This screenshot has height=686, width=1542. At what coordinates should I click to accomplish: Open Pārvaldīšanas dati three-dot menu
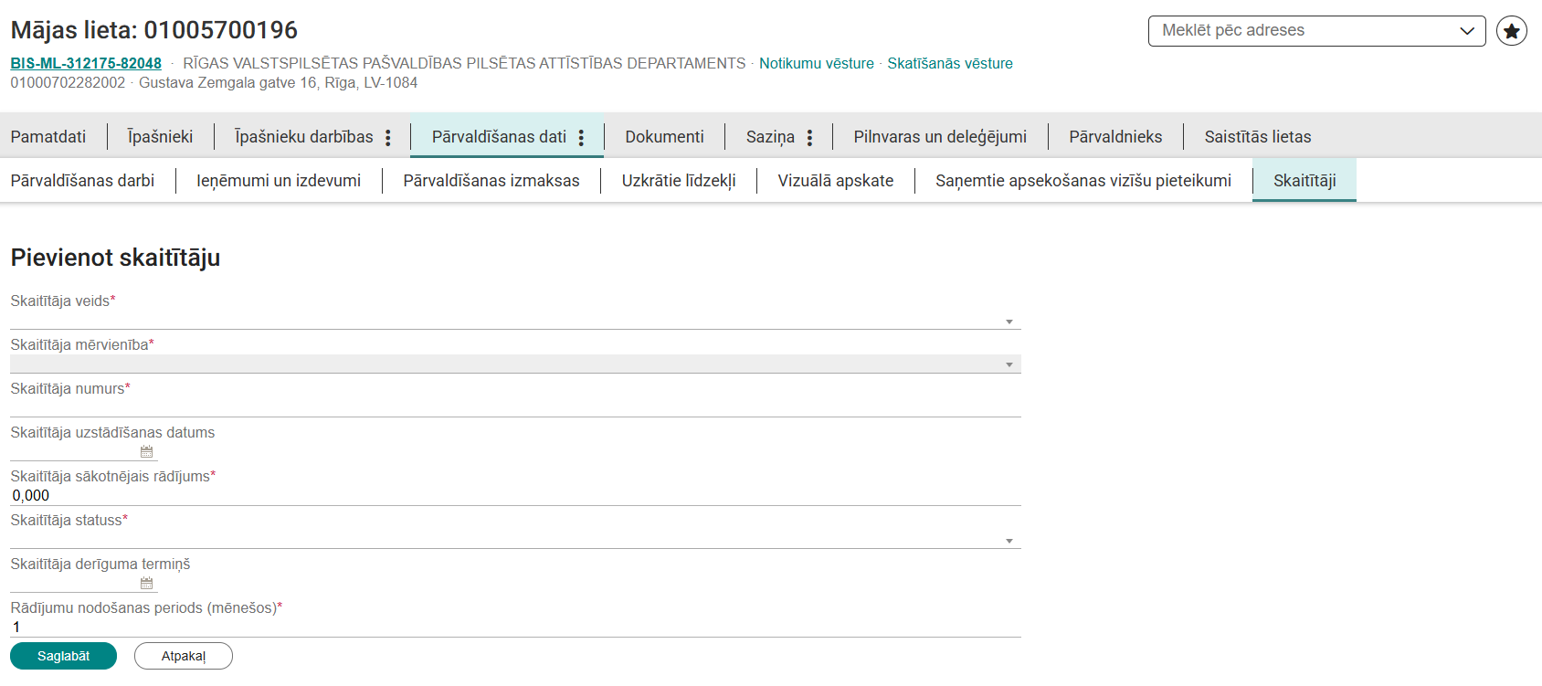[x=581, y=137]
